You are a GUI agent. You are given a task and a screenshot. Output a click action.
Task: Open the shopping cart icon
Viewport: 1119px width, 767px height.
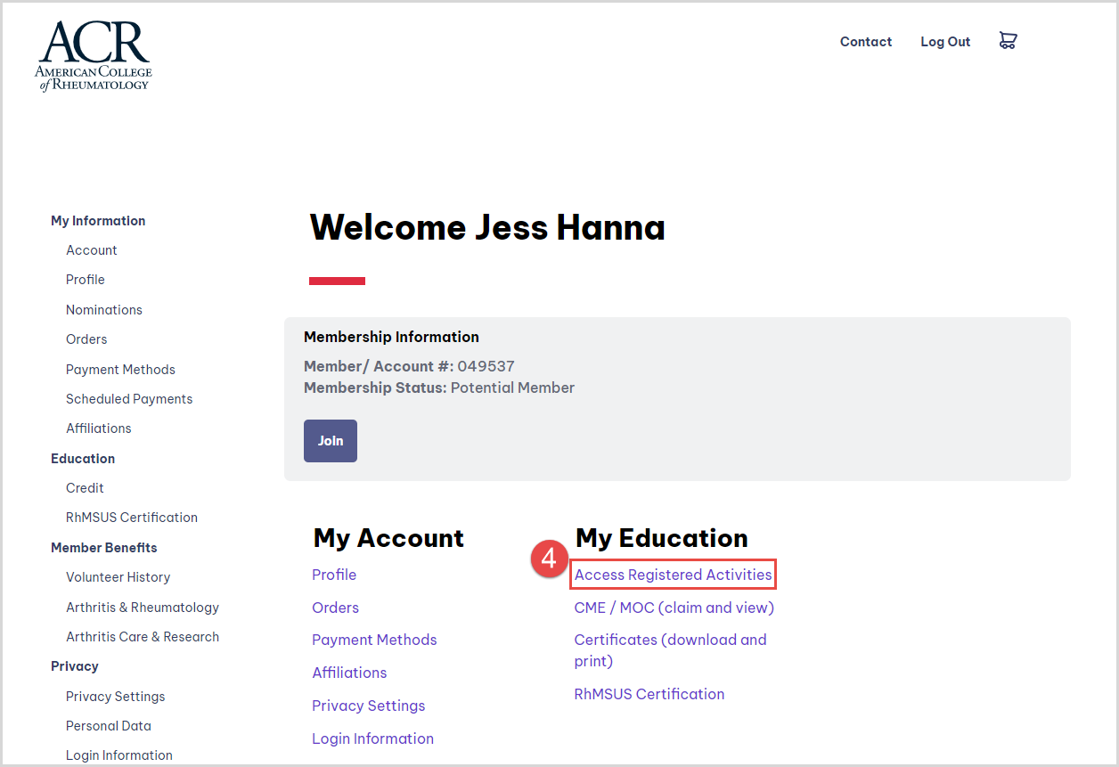pyautogui.click(x=1008, y=41)
